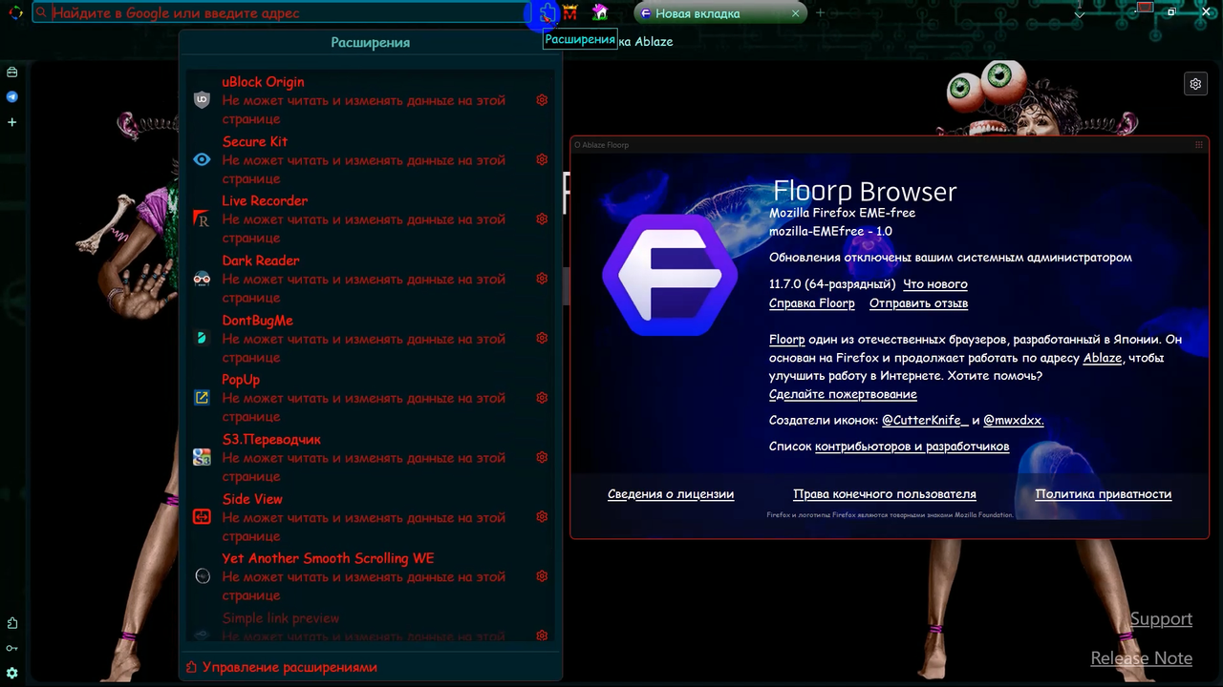Select Live Recorder extension name
The width and height of the screenshot is (1223, 687).
coord(265,200)
